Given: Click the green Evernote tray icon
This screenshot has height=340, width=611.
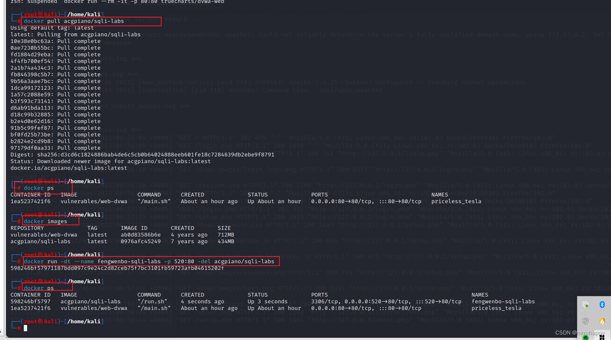Looking at the screenshot, I should pyautogui.click(x=586, y=337).
